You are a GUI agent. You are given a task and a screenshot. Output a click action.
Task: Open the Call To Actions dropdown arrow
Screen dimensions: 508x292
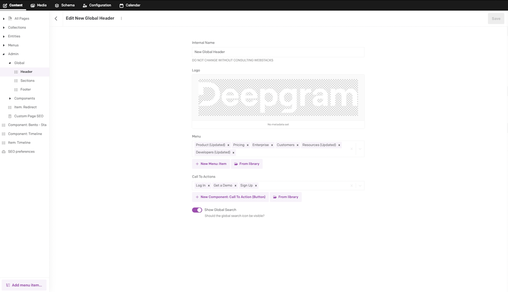pos(360,186)
